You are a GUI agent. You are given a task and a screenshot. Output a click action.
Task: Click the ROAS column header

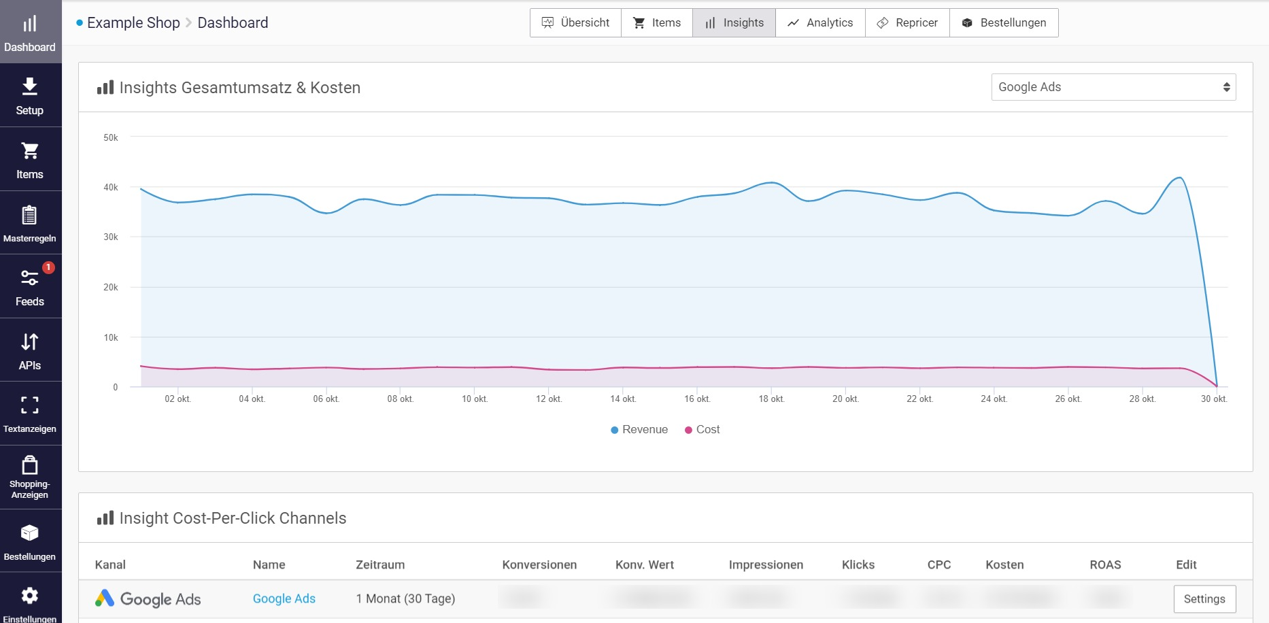coord(1104,565)
